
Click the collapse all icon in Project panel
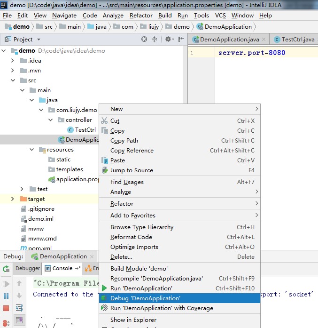154,40
